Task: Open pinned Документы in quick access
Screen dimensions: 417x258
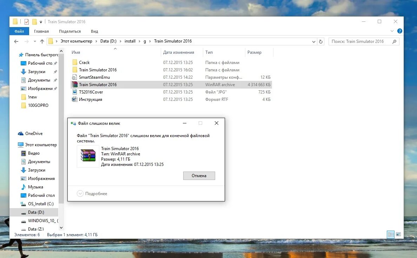Action: tap(35, 80)
